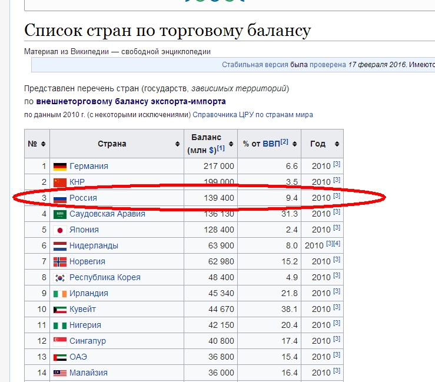Click the Nigeria flag icon
The image size is (435, 382).
click(60, 325)
